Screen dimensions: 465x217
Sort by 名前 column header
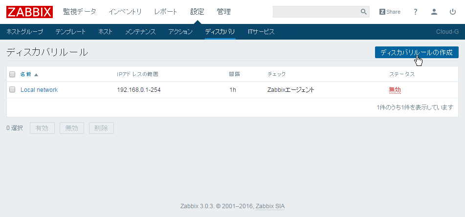point(29,74)
